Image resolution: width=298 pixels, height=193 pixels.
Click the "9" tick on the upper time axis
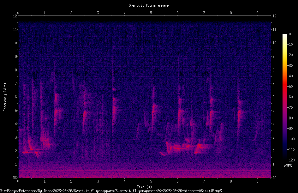[257, 13]
